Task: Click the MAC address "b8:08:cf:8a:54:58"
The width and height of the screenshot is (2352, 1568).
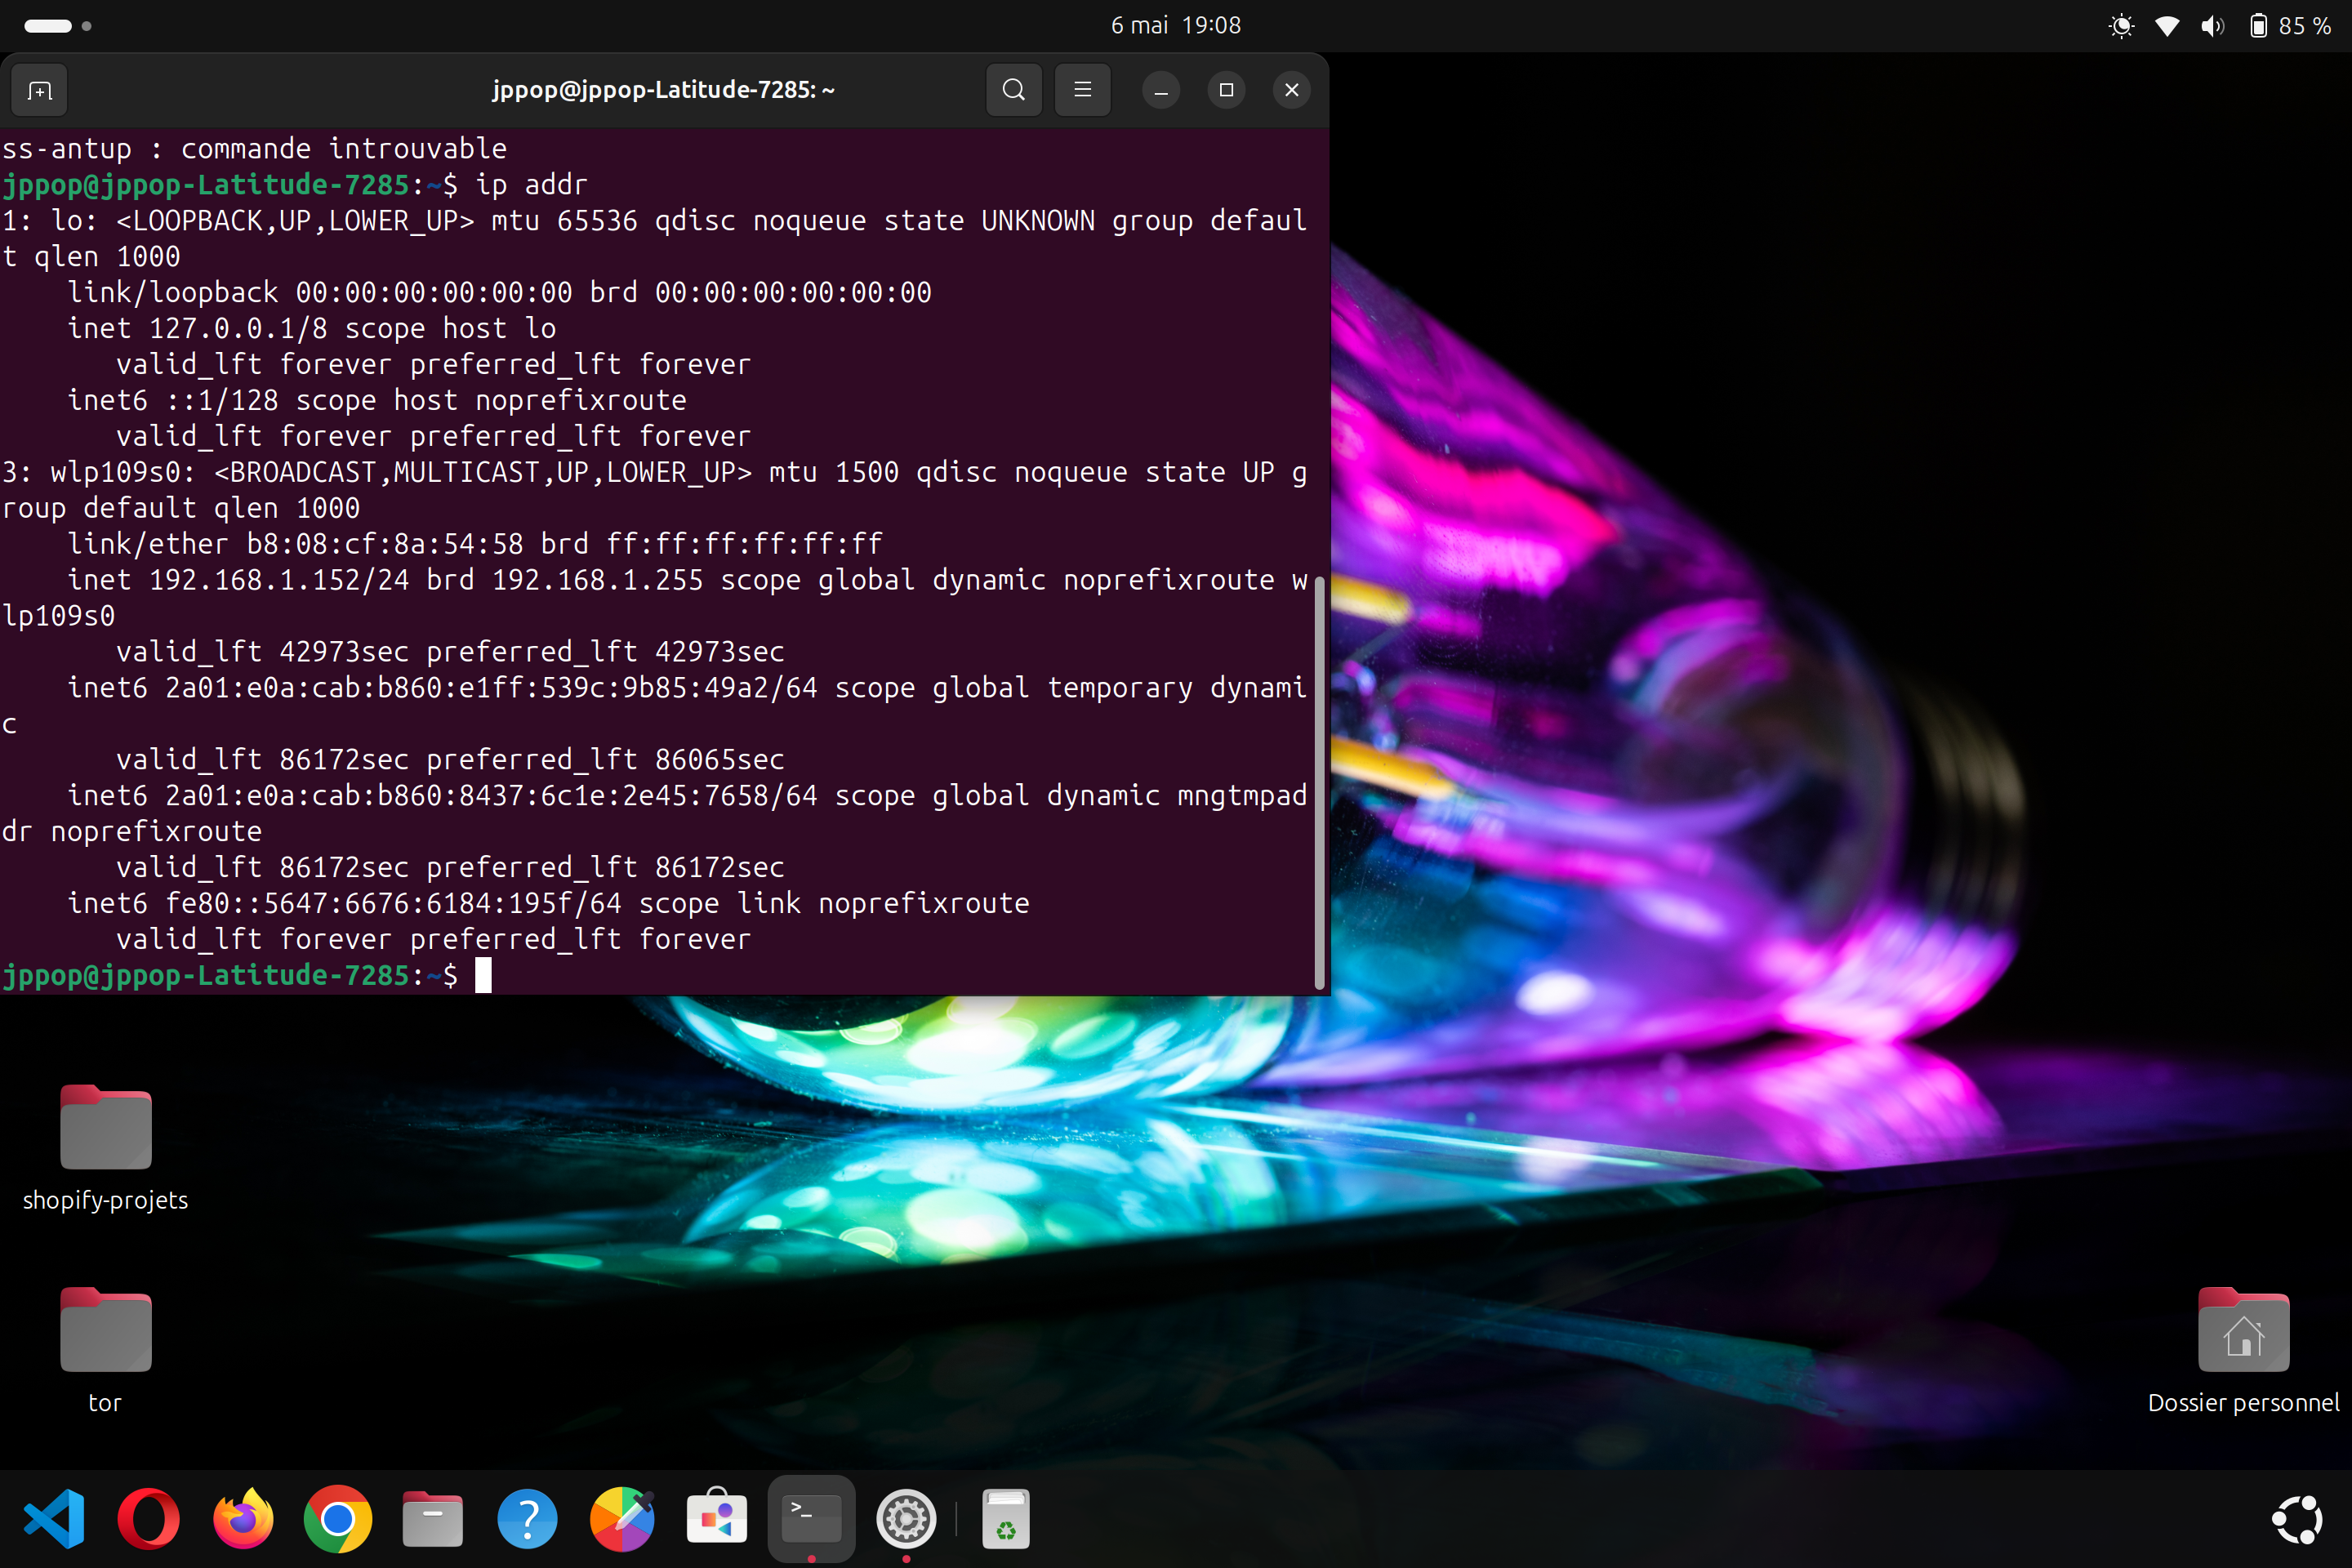Action: [385, 545]
